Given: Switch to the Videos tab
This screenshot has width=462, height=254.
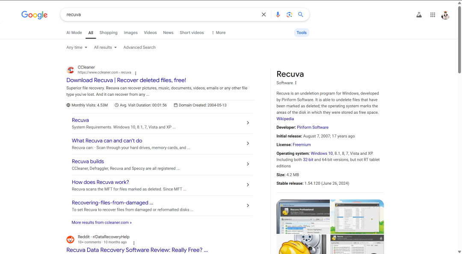Looking at the screenshot, I should [150, 32].
